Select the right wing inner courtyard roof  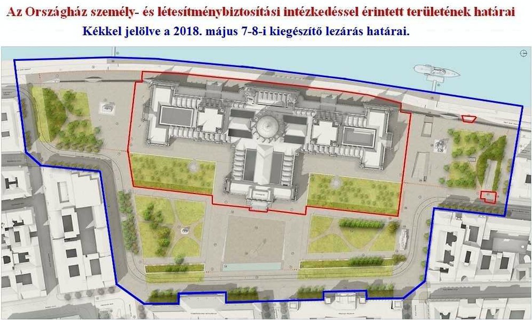click(x=358, y=136)
